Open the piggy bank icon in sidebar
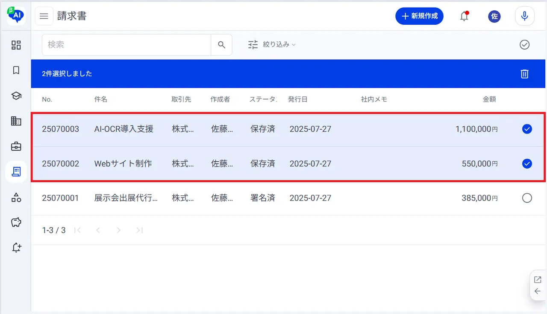Screen dimensions: 547x314 click(16, 222)
